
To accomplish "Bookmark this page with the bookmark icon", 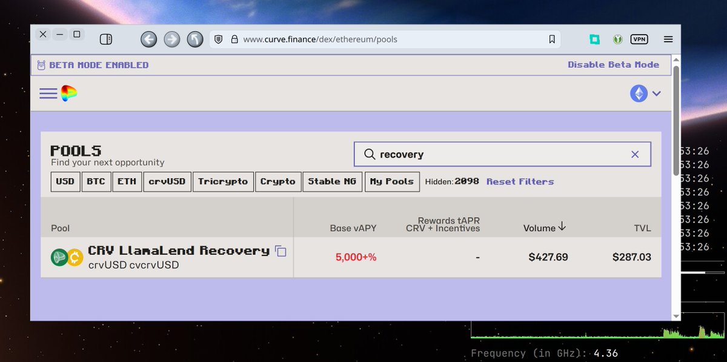I will tap(552, 39).
